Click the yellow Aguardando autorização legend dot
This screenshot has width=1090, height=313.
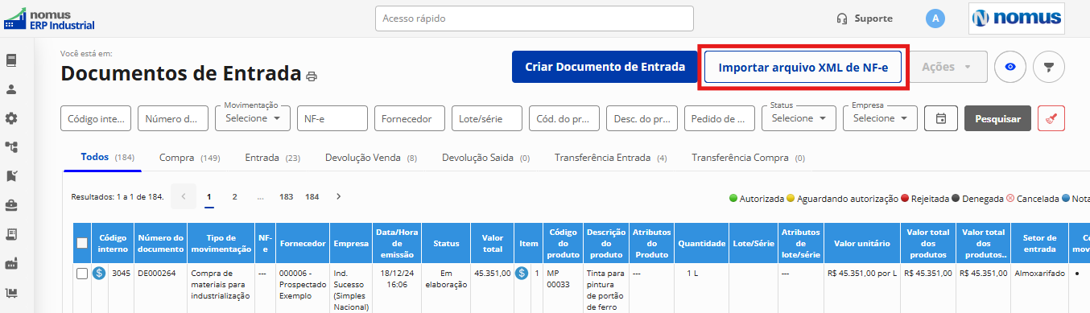click(x=791, y=198)
